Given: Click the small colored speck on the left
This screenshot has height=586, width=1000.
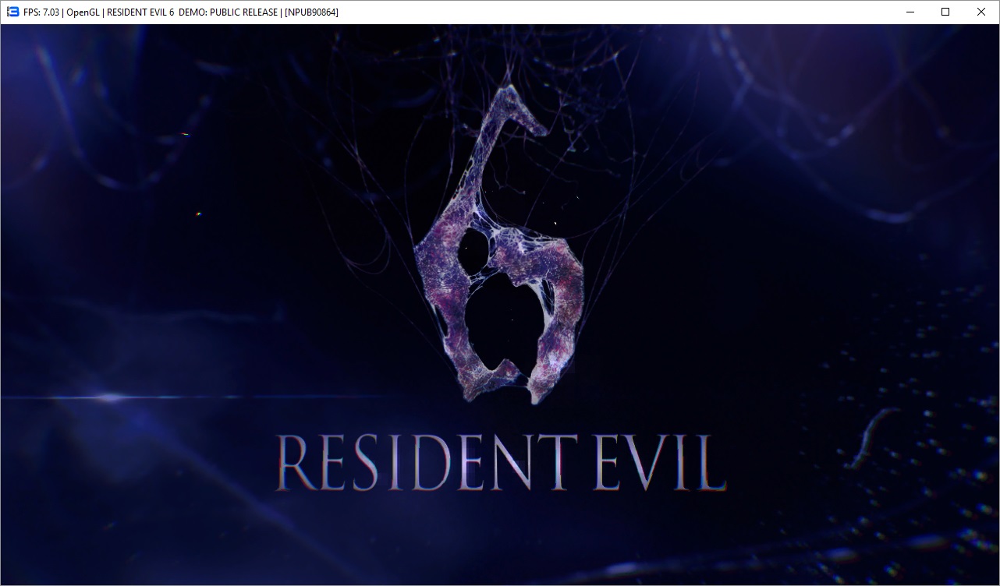Looking at the screenshot, I should 198,213.
